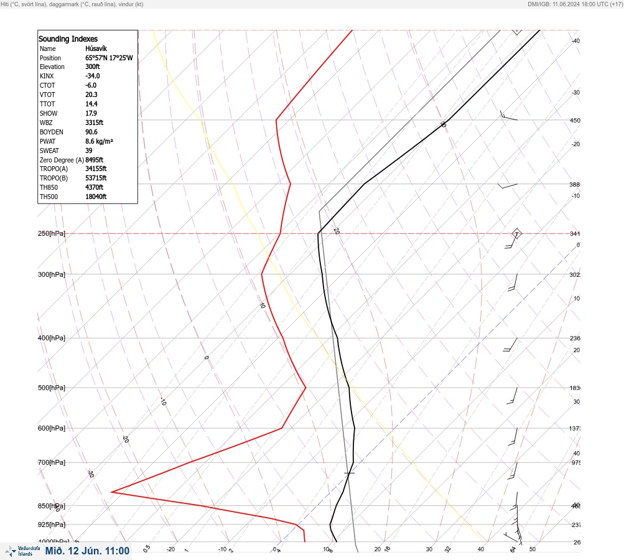
Task: Click the '302' label on the right axis
Action: (x=575, y=275)
